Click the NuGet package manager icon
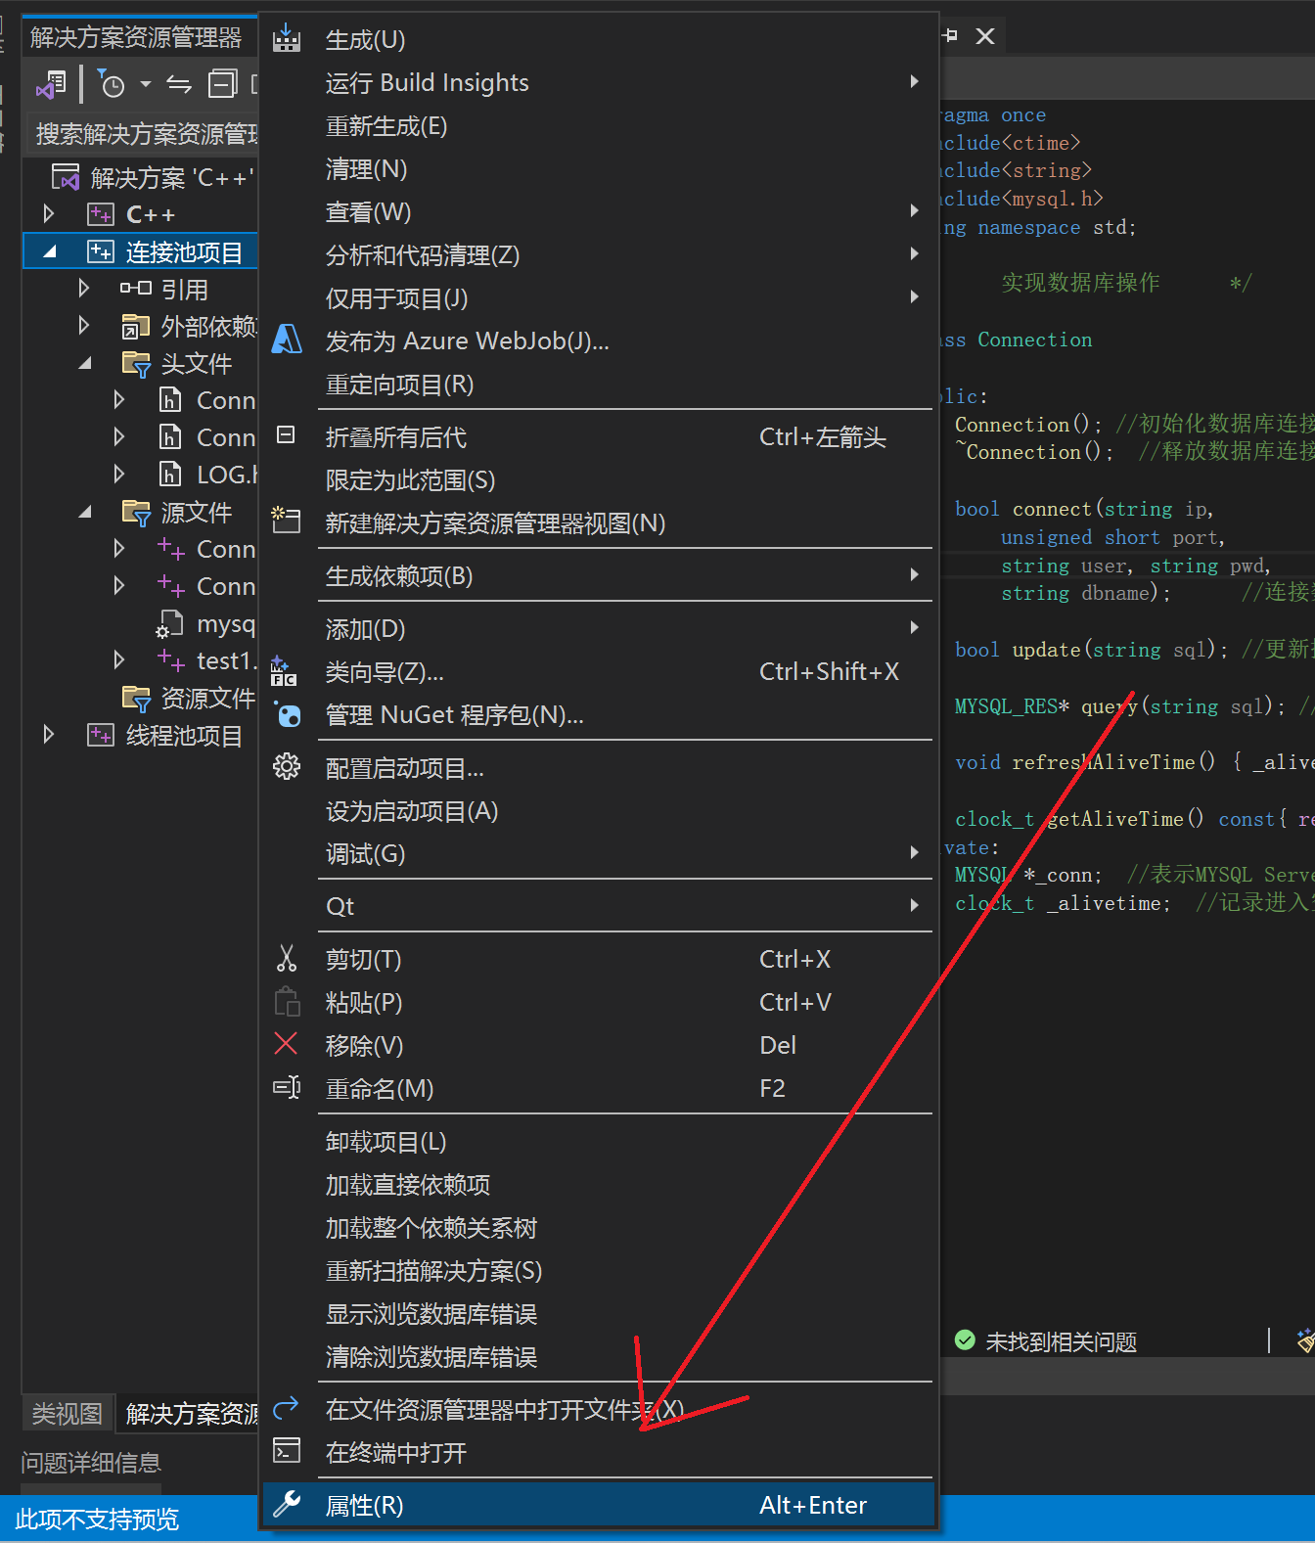This screenshot has height=1543, width=1315. pos(287,714)
